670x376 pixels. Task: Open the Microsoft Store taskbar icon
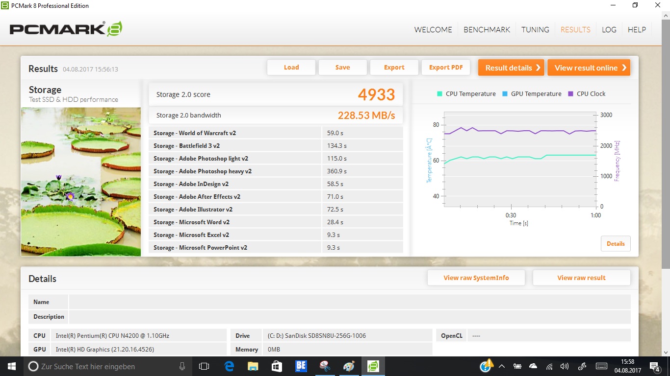[277, 366]
